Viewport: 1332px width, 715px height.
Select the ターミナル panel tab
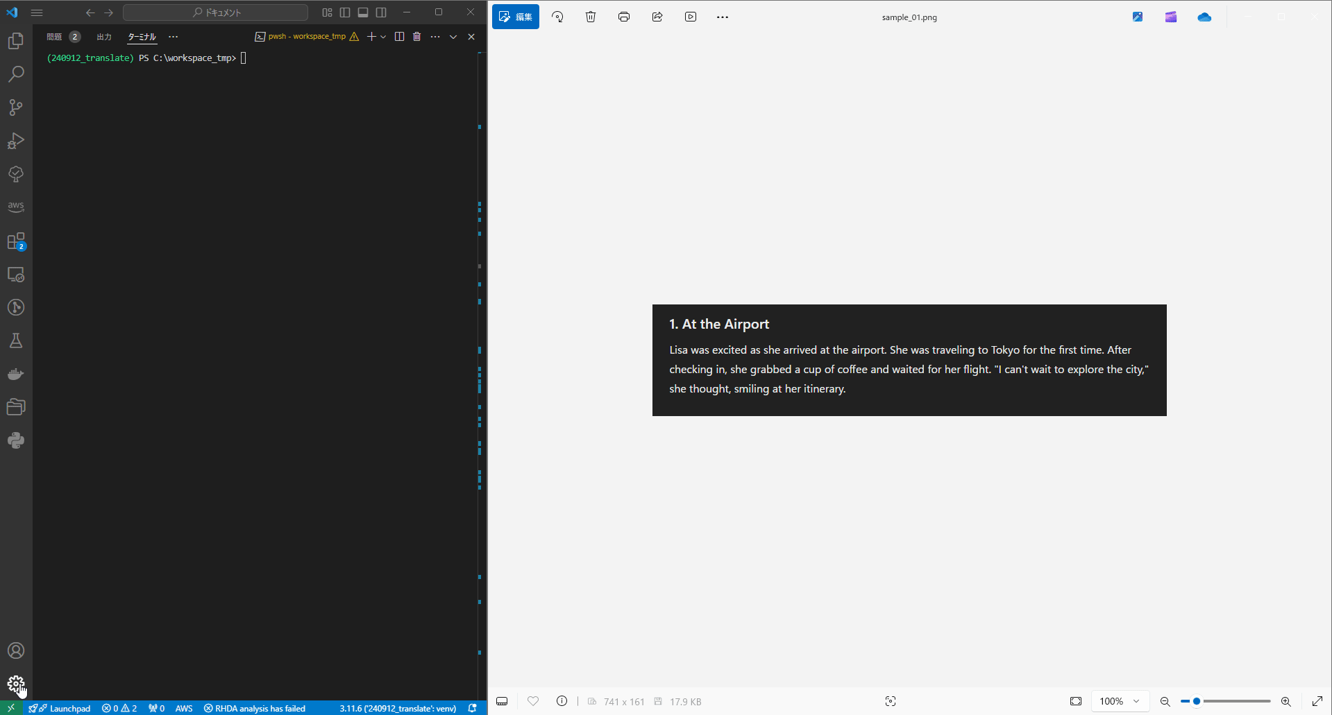coord(142,37)
